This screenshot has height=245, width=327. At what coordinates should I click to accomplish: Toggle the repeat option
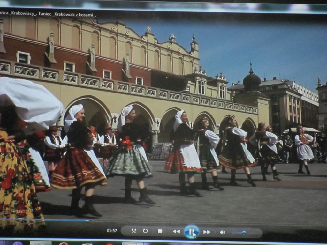point(145,231)
